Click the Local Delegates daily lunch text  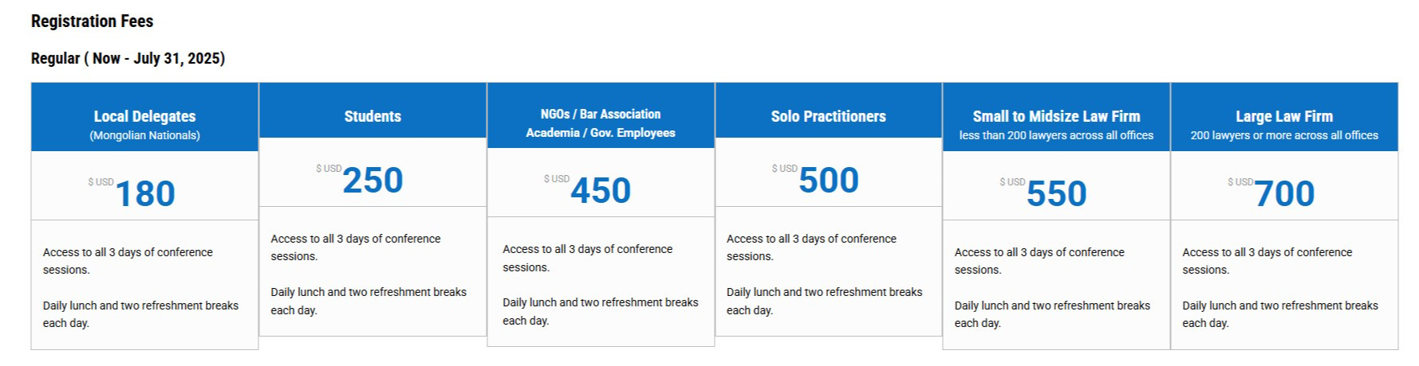click(x=140, y=314)
